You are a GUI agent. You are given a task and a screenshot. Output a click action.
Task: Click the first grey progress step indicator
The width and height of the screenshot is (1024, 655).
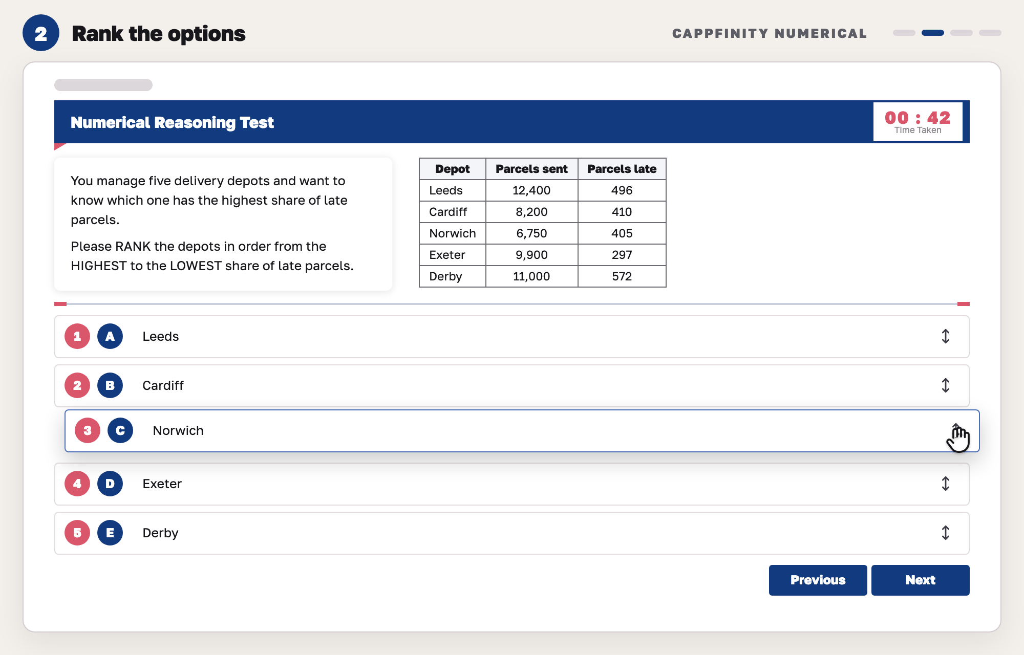coord(904,33)
